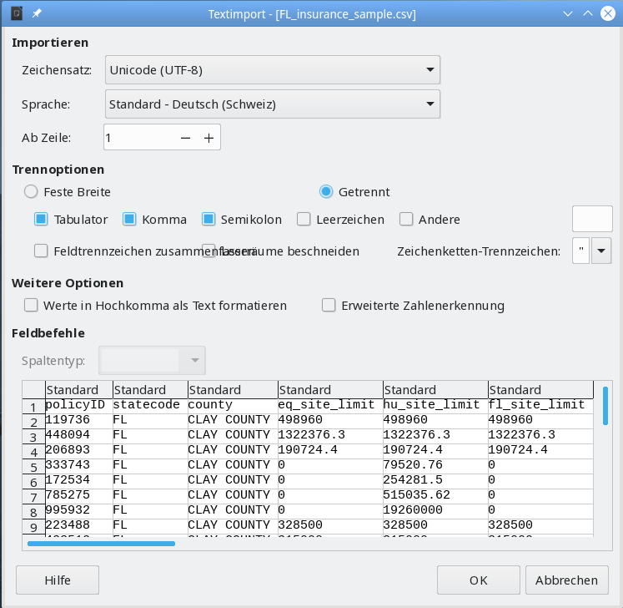Viewport: 623px width, 608px height.
Task: Disable the Komma separator checkbox
Action: tap(129, 220)
